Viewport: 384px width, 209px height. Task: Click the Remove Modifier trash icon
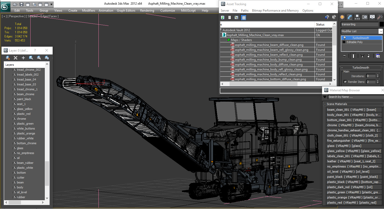tap(368, 56)
